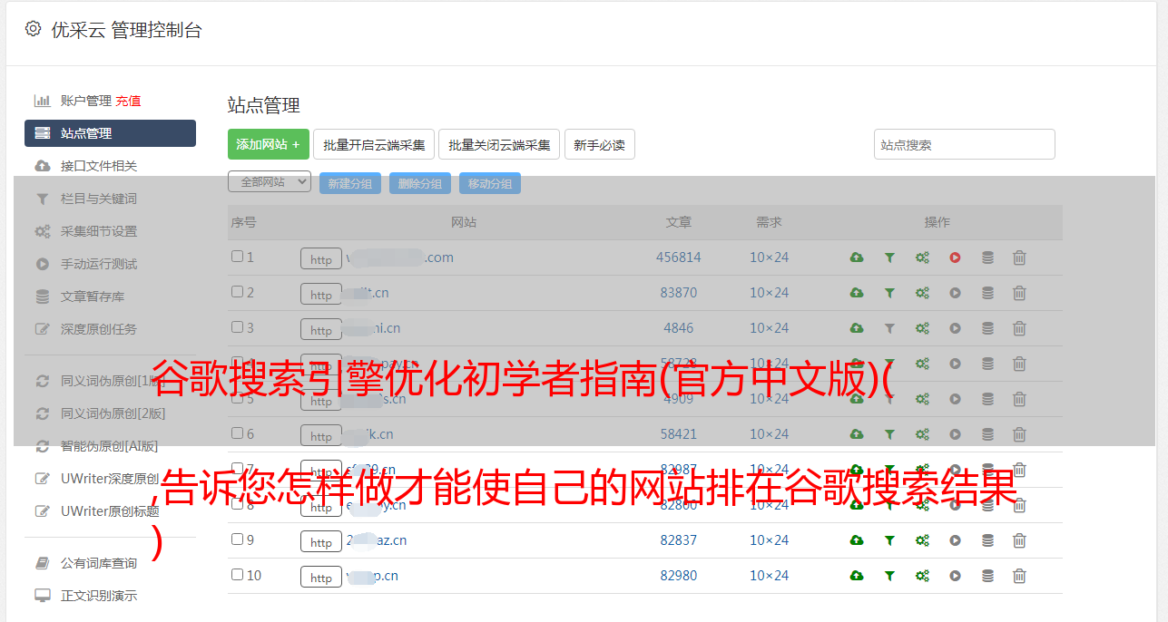Open article database icon in row 1
The height and width of the screenshot is (622, 1168).
(987, 258)
